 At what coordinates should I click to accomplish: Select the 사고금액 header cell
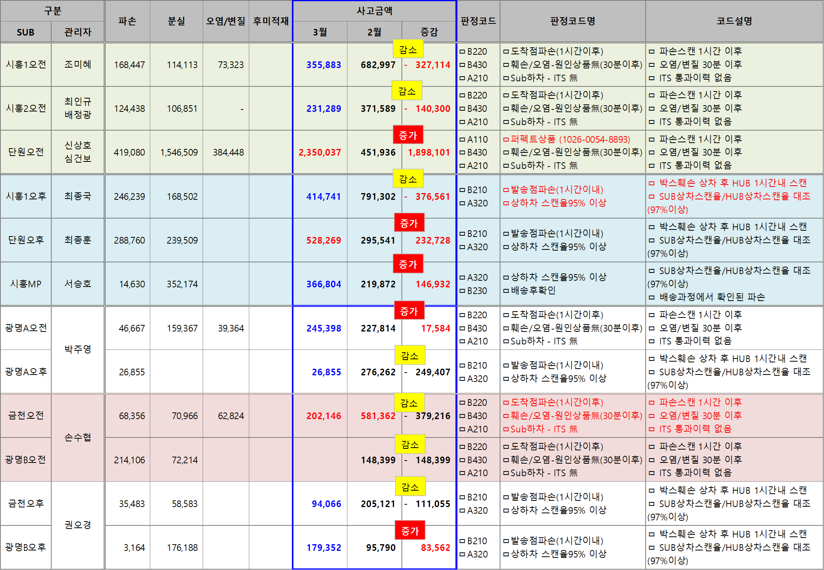[x=374, y=11]
